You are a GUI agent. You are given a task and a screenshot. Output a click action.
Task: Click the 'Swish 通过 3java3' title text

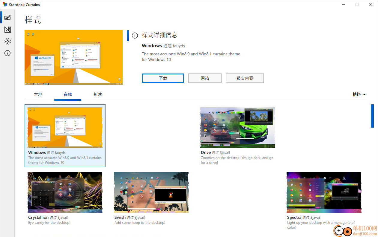129,218
